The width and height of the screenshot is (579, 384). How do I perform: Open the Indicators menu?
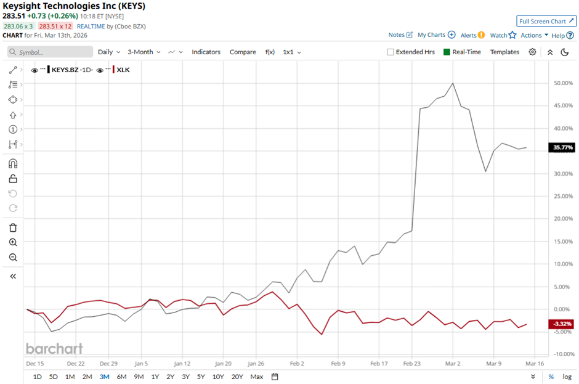click(x=206, y=52)
